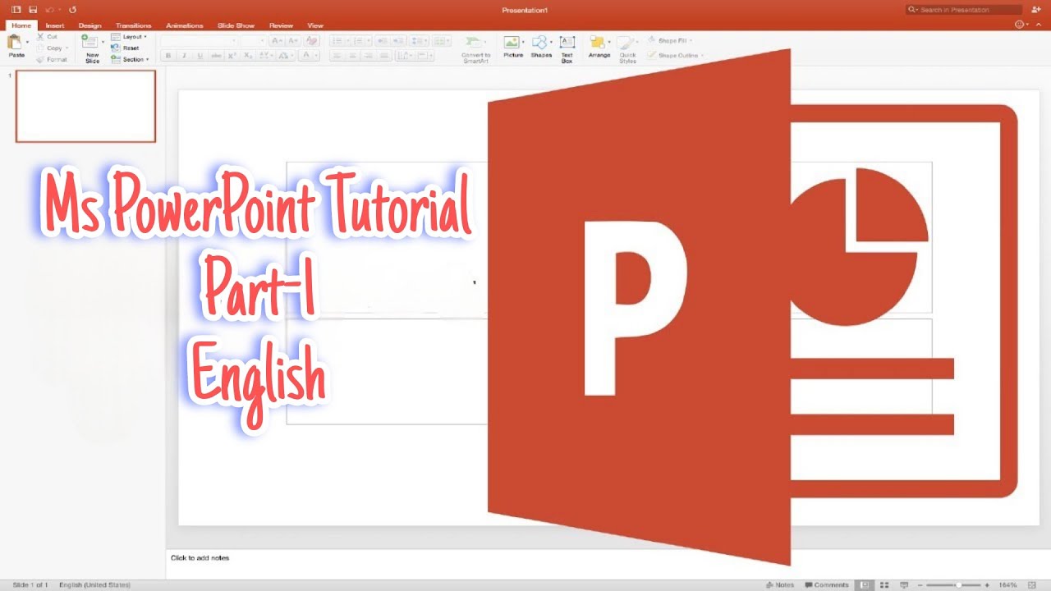Switch to the Animations tab
1051x591 pixels.
pyautogui.click(x=185, y=25)
